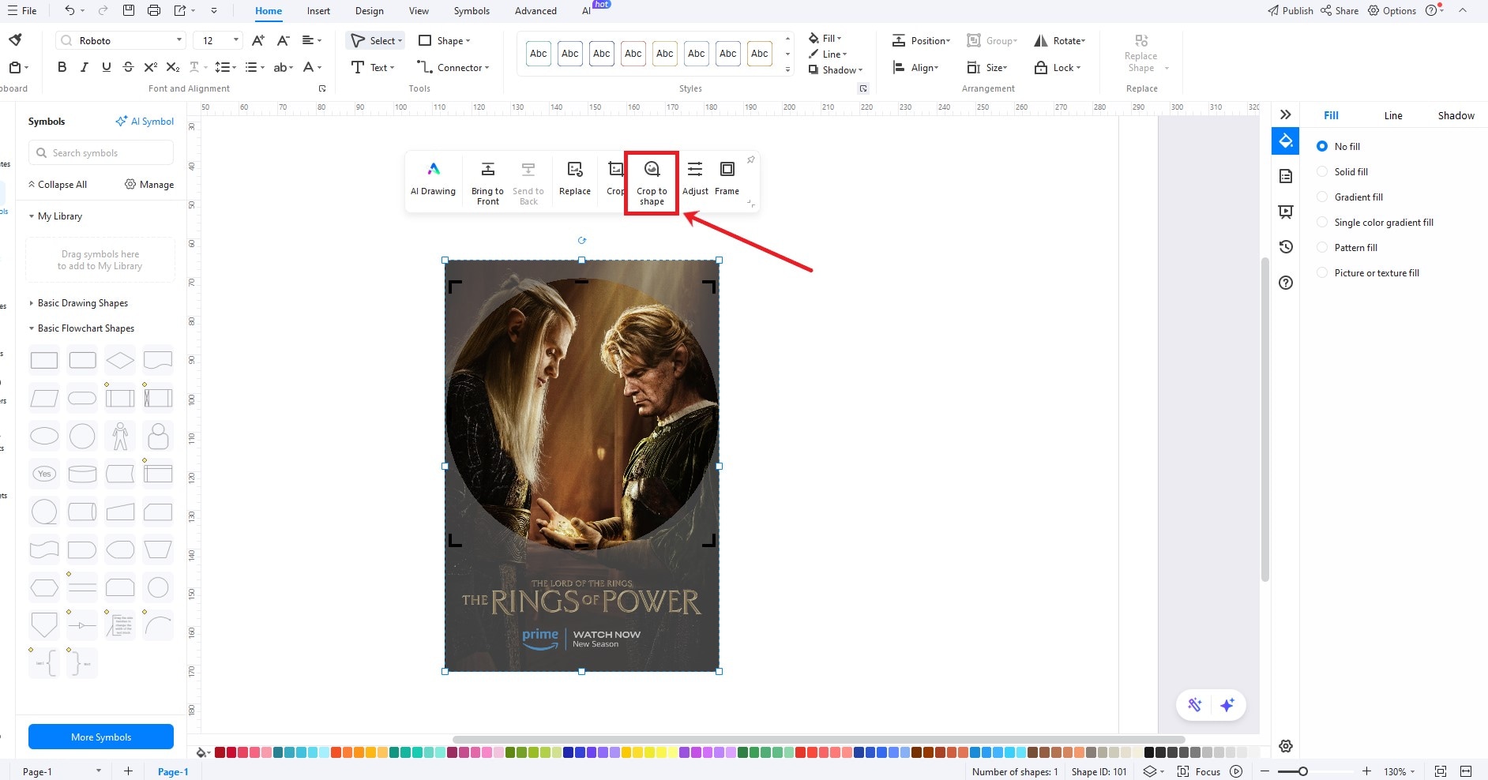Viewport: 1488px width, 780px height.
Task: Increase font size icon
Action: click(257, 40)
